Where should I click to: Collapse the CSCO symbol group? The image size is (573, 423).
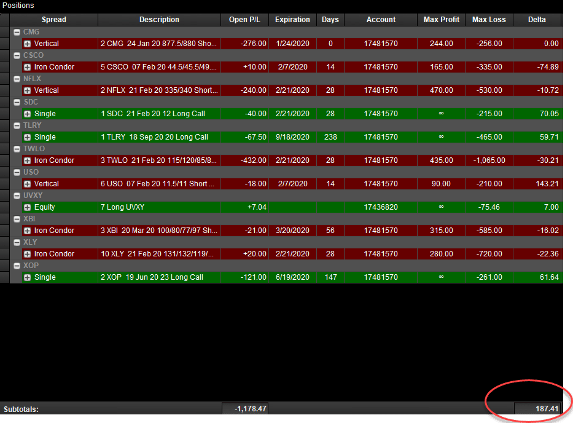(17, 55)
